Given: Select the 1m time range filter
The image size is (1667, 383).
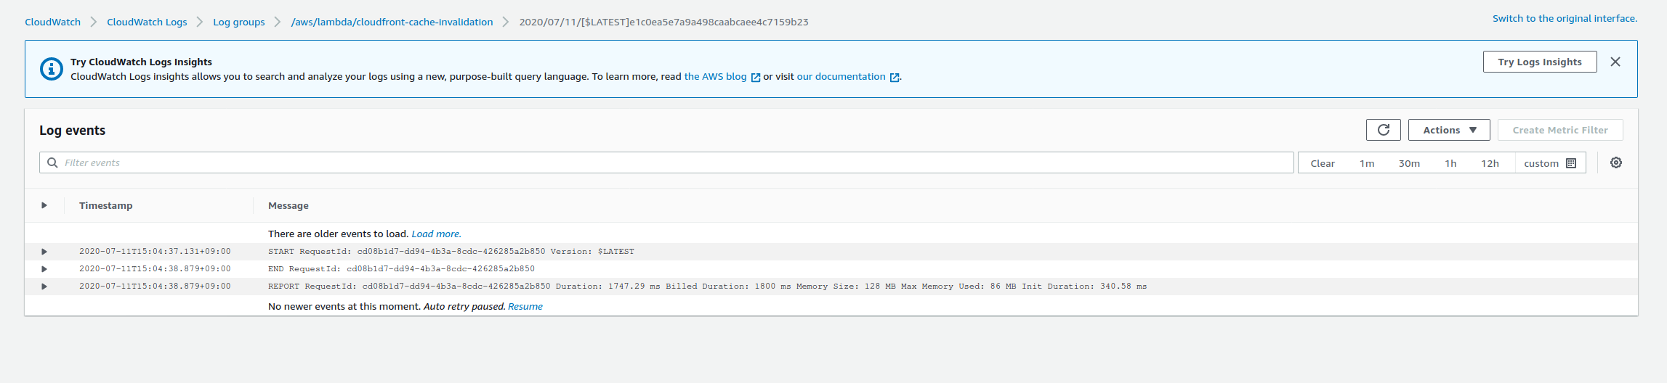Looking at the screenshot, I should tap(1366, 163).
